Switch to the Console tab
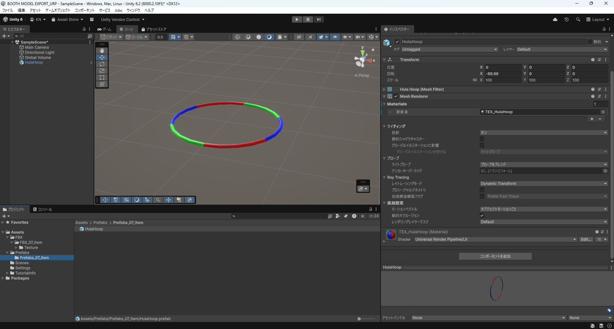 43,209
